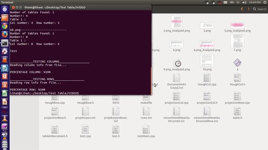Viewport: 268px width, 150px height.
Task: Select the 3.png image file
Action: pos(207,27)
